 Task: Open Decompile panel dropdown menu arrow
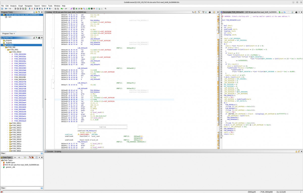tap(299, 12)
